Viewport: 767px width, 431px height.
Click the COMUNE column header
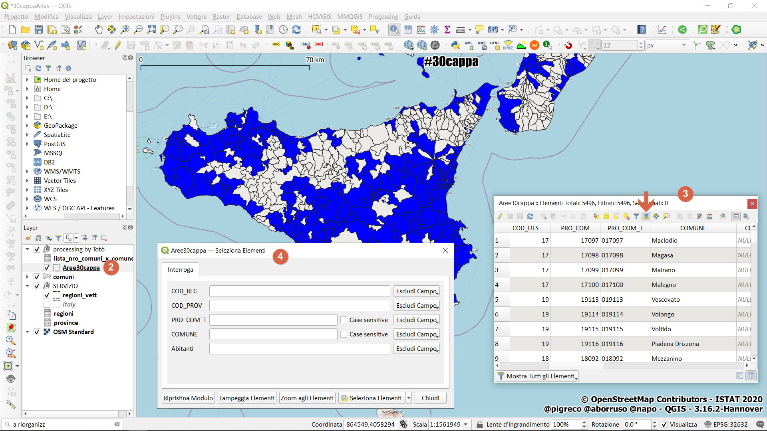(693, 228)
